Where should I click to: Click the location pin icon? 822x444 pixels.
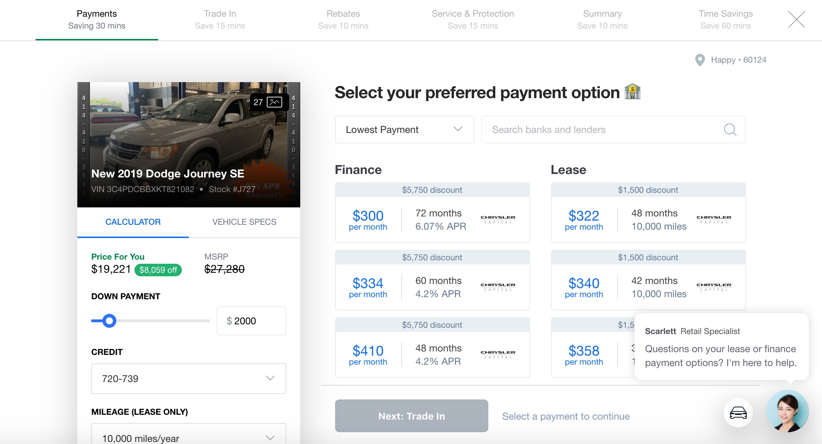tap(700, 60)
